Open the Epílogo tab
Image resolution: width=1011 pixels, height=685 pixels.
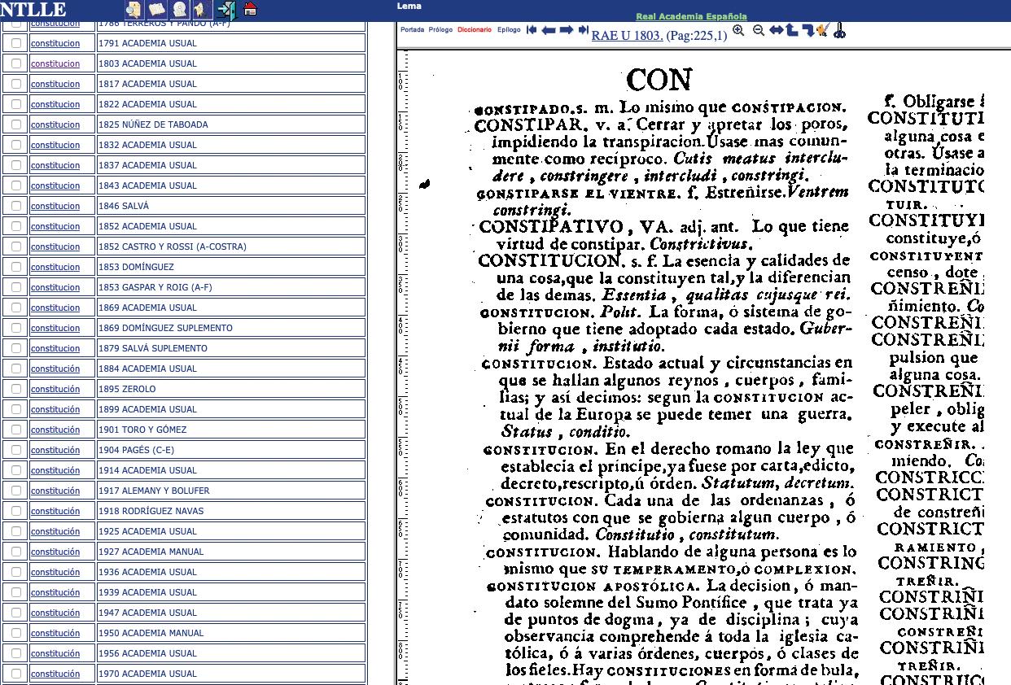click(x=509, y=30)
